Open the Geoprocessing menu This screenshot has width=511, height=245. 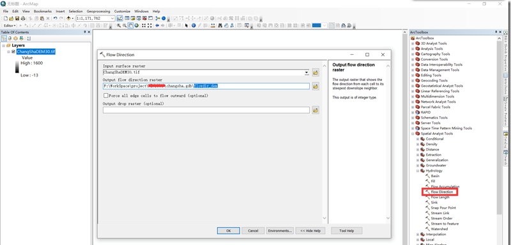98,11
